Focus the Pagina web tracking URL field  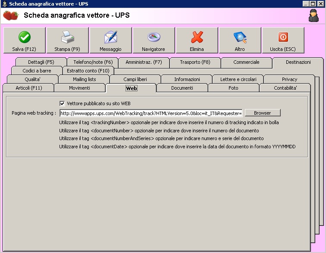tap(151, 113)
